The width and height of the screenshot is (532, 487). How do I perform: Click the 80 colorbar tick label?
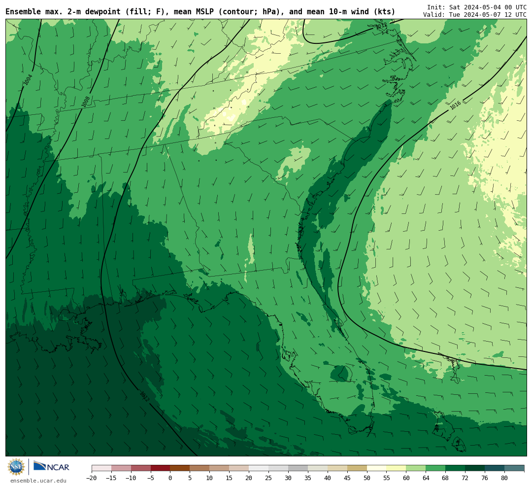point(505,478)
